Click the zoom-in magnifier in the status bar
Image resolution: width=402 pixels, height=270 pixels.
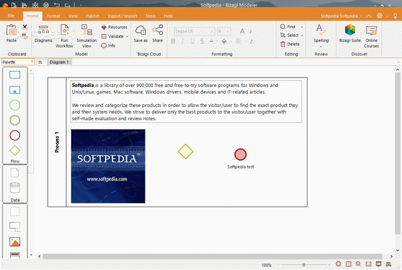(x=358, y=264)
